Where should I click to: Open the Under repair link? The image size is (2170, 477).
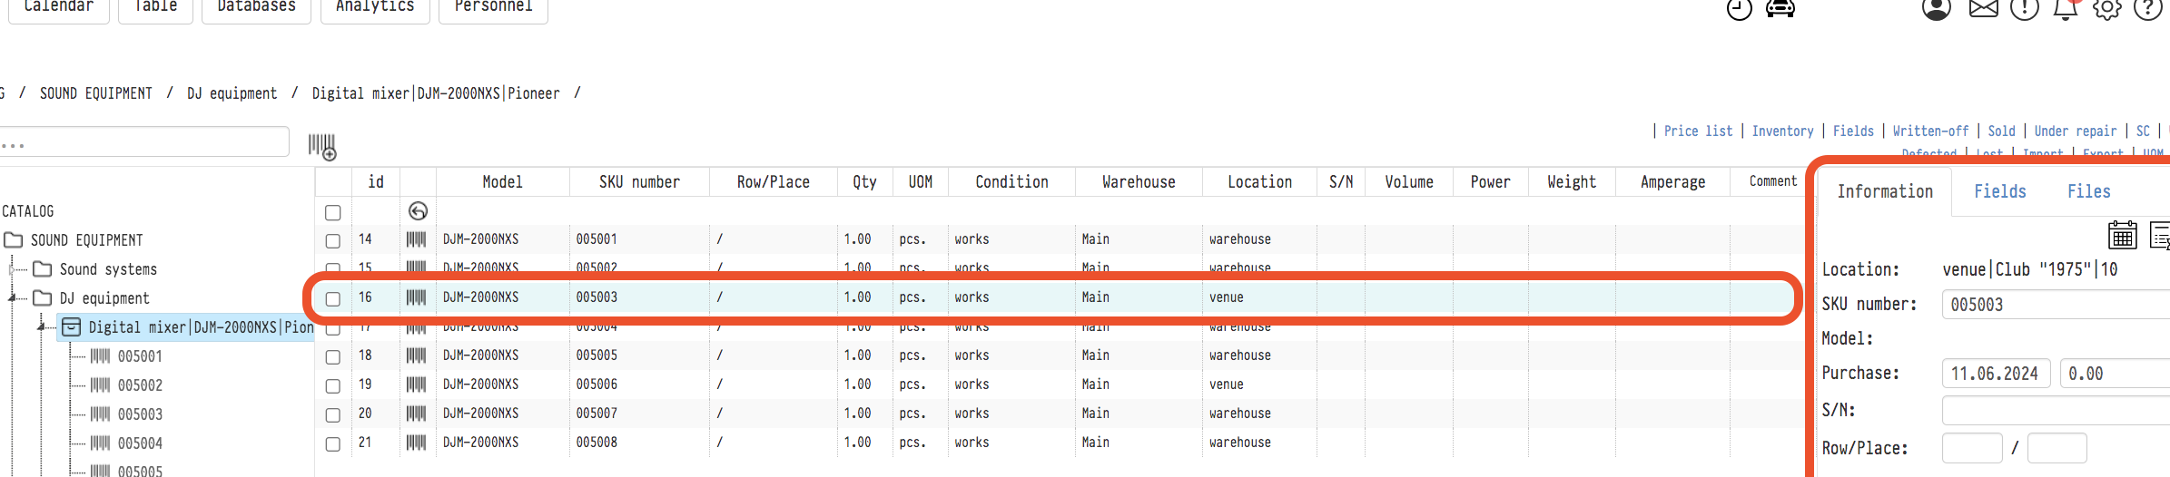(2075, 131)
